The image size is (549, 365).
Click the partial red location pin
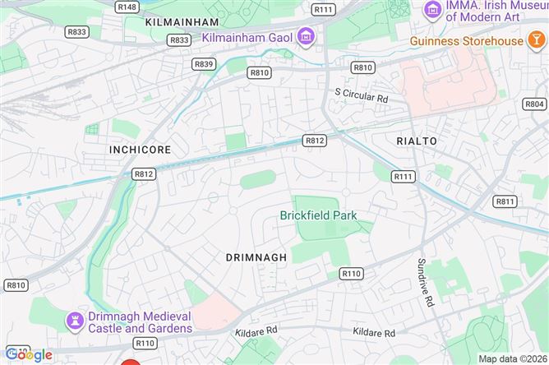tap(131, 363)
